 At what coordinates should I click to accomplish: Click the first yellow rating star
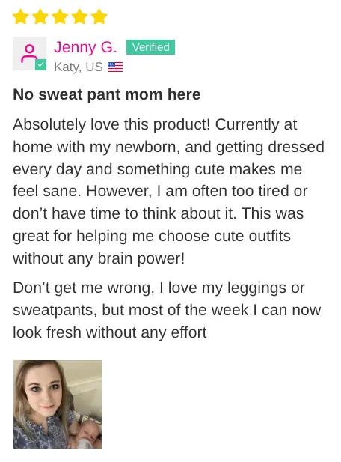[x=21, y=16]
